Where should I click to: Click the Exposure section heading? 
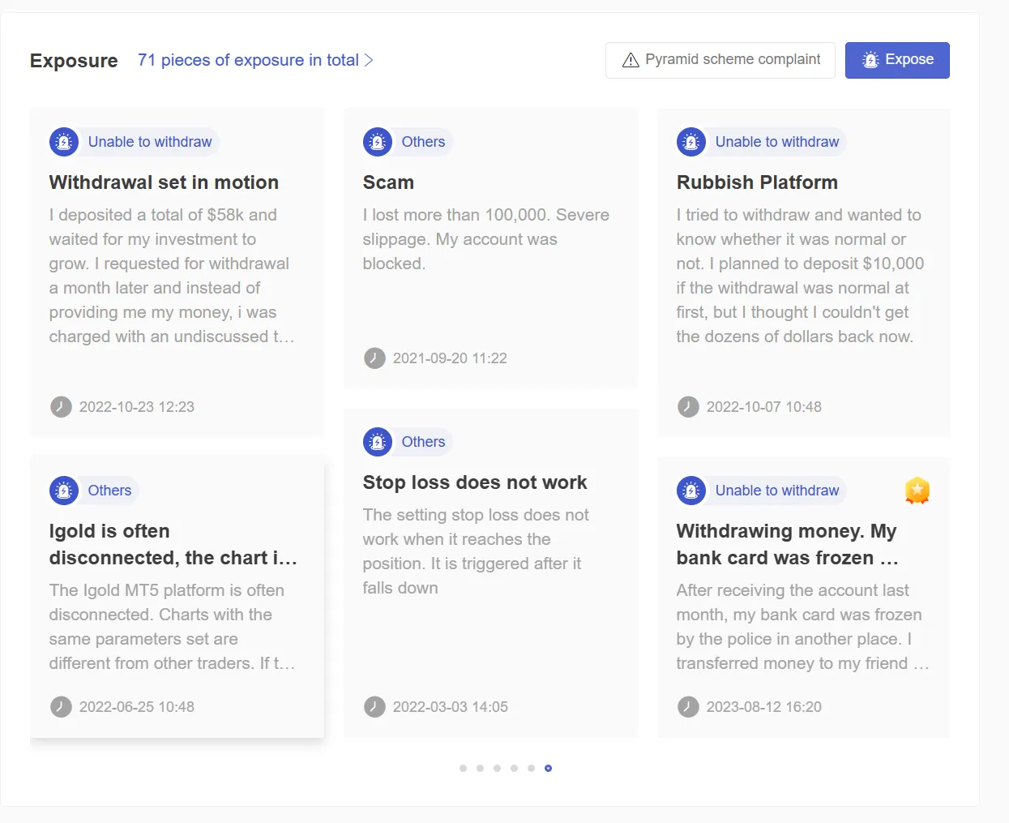[x=74, y=61]
